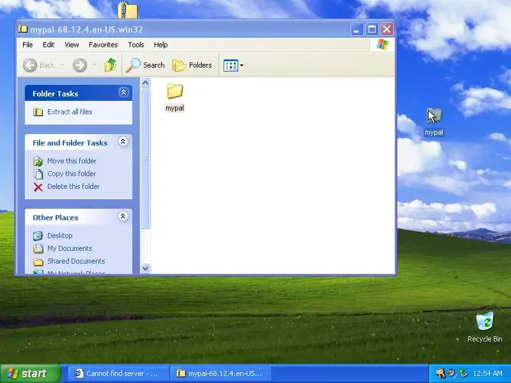Image resolution: width=511 pixels, height=383 pixels.
Task: Click the red X Delete folder icon
Action: (x=38, y=187)
